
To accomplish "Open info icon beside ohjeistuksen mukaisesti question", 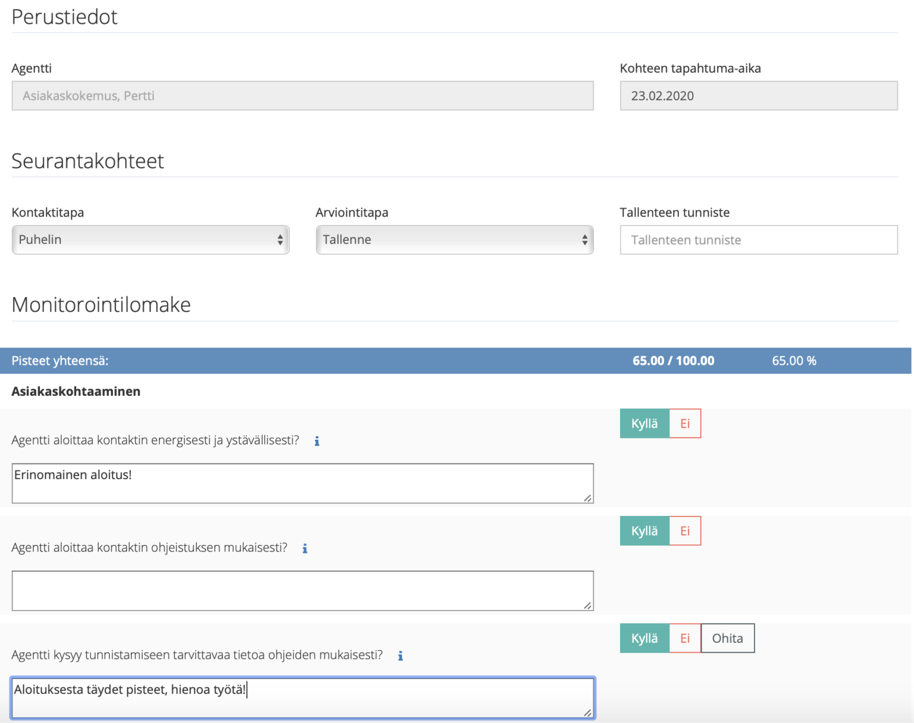I will click(305, 548).
